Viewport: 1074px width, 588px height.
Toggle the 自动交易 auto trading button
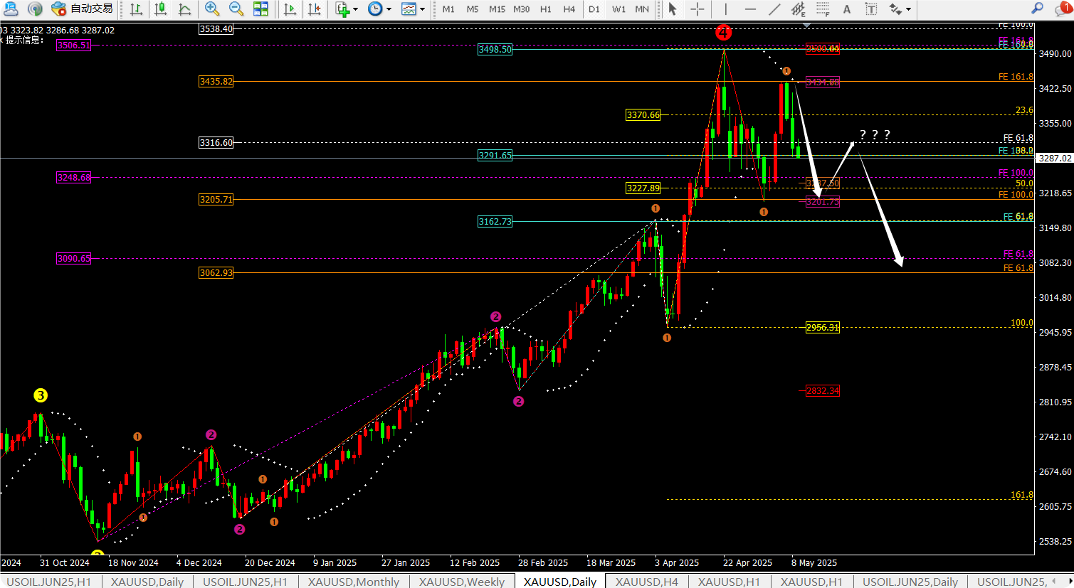pos(83,9)
